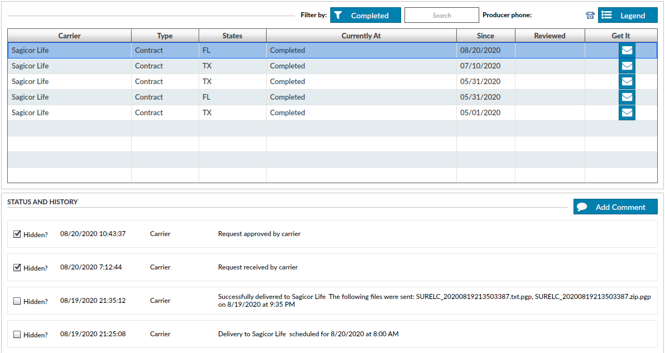Screen dimensions: 665x353
Task: Open the Completed filter button
Action: (365, 15)
